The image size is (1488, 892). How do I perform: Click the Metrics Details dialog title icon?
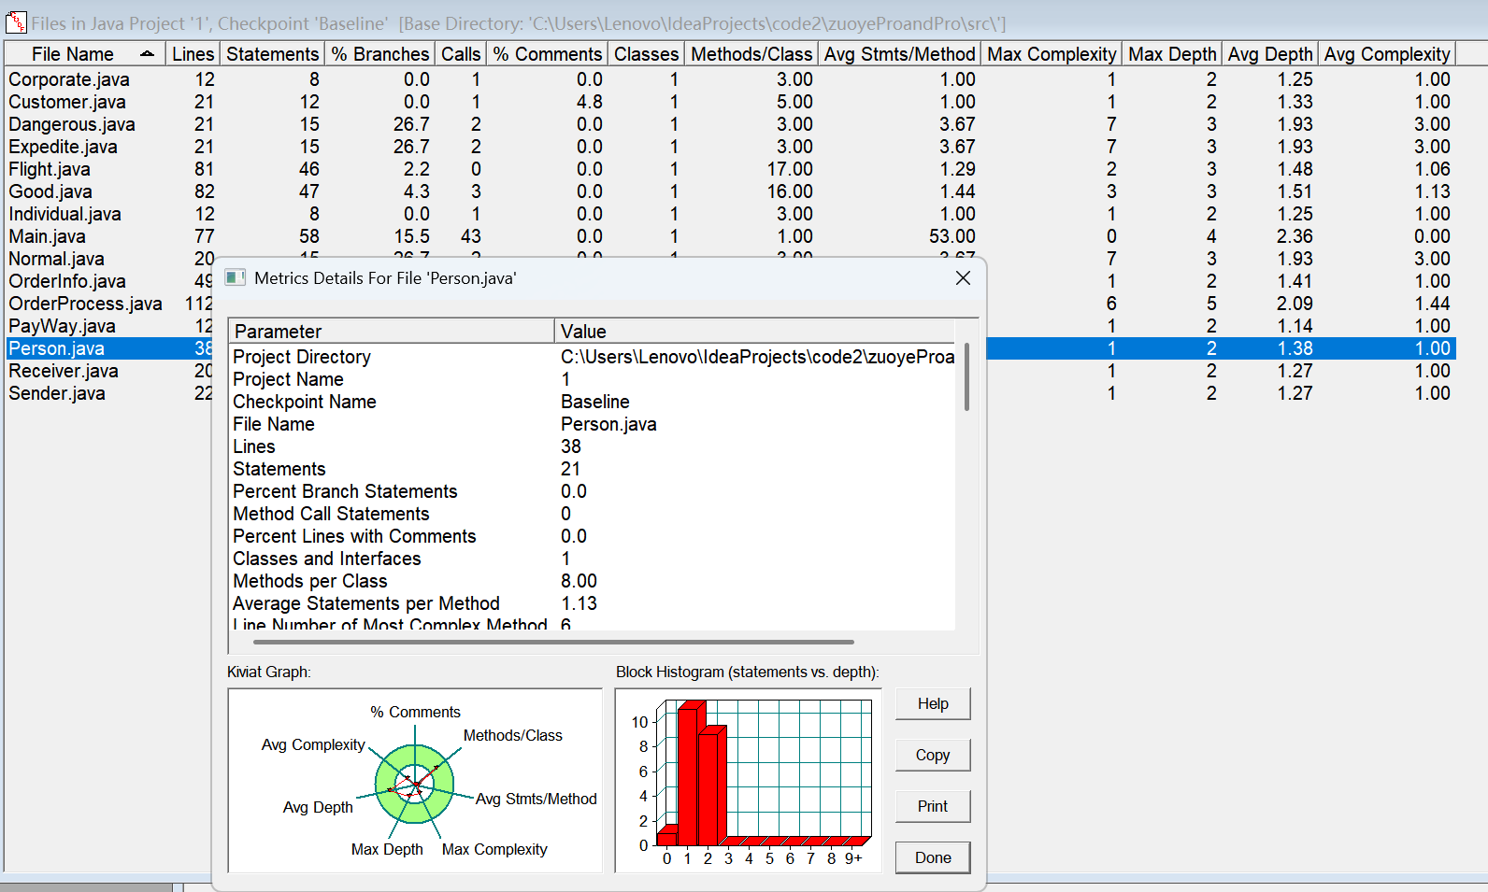[236, 277]
